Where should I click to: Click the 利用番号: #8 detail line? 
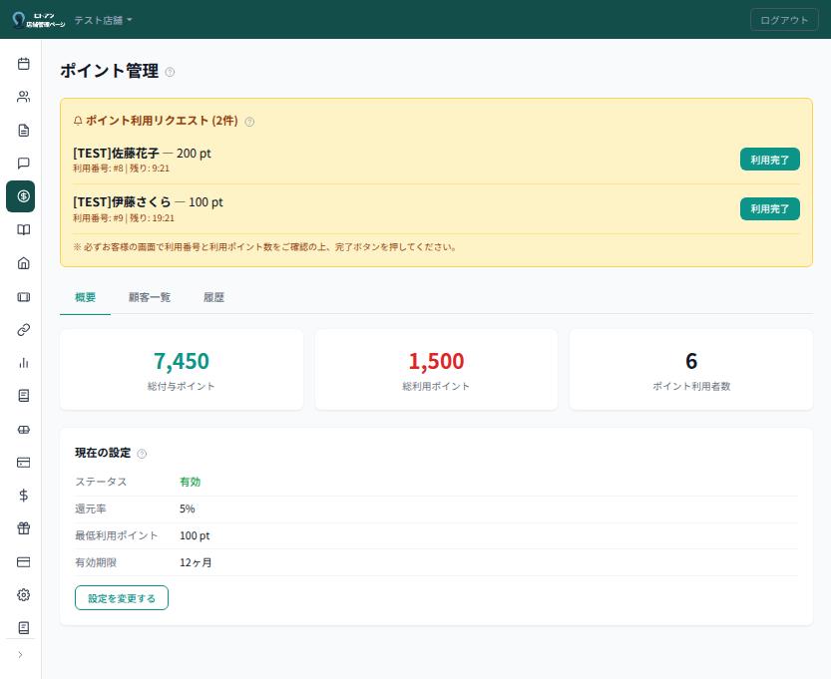coord(122,169)
